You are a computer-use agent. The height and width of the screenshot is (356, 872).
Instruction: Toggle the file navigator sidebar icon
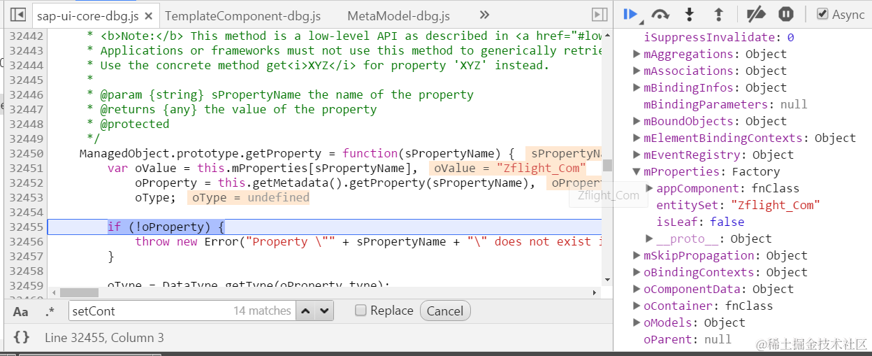tap(19, 15)
